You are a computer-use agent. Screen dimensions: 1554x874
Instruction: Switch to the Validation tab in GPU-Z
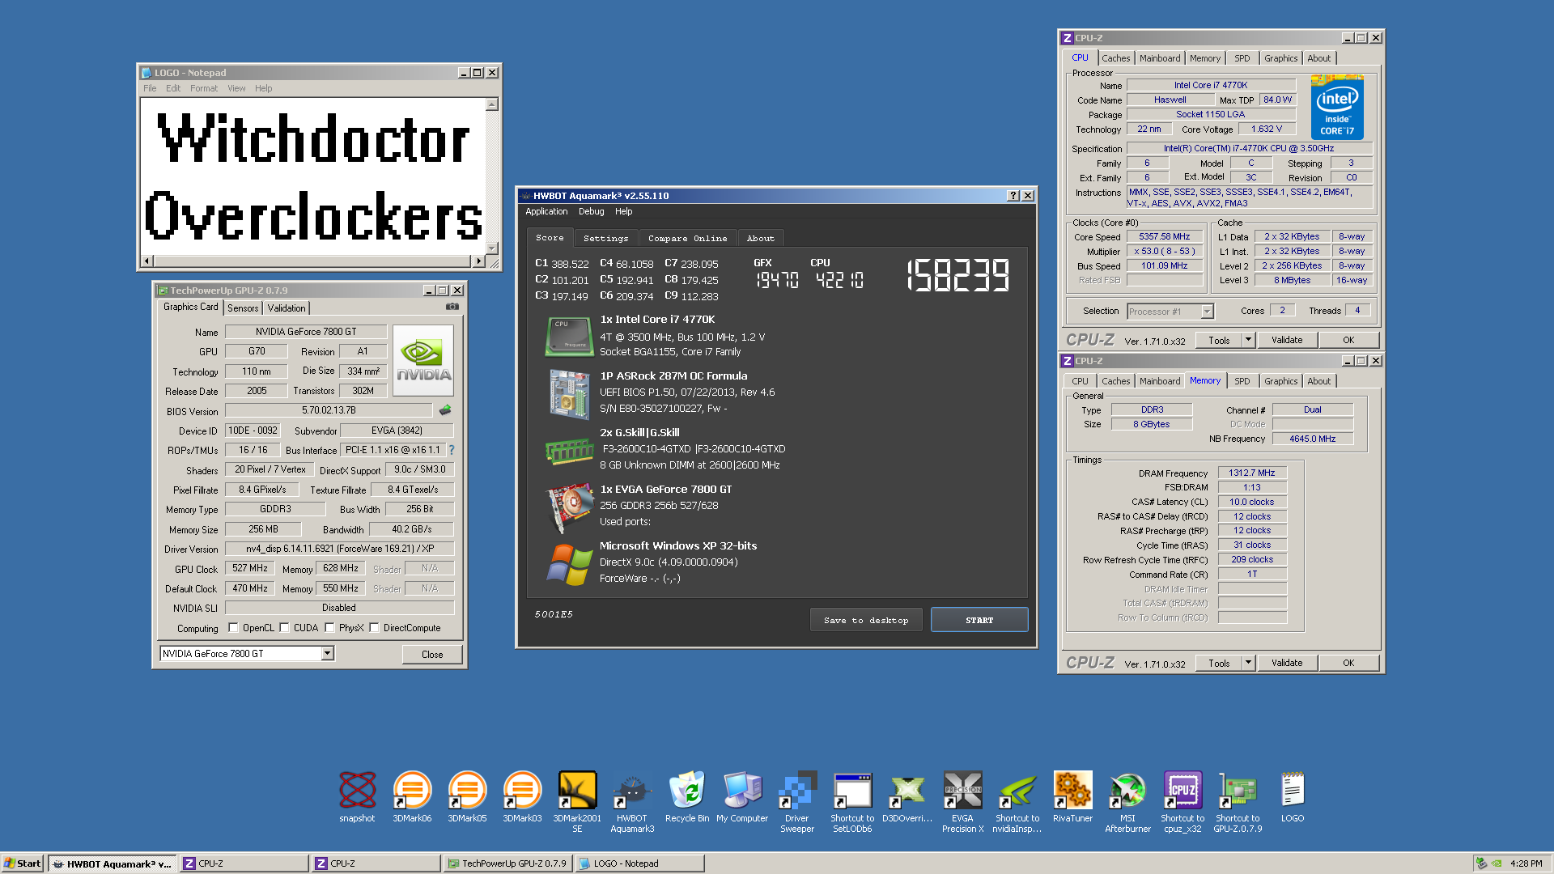coord(287,308)
